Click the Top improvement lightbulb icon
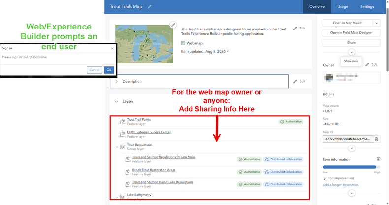This screenshot has width=389, height=205. tap(324, 178)
